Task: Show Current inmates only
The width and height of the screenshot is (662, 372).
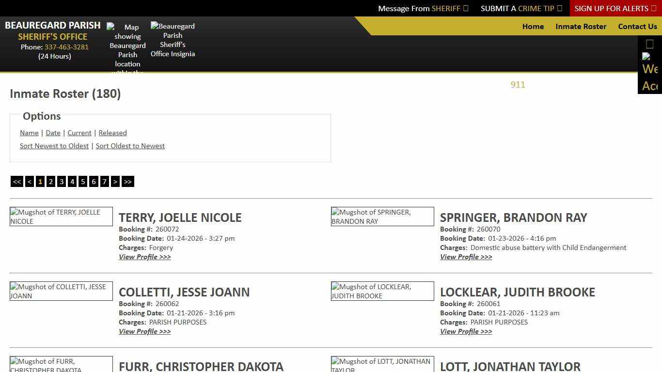Action: click(x=79, y=133)
